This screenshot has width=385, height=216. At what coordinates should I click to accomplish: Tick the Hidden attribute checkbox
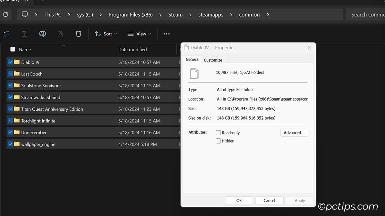pos(218,141)
